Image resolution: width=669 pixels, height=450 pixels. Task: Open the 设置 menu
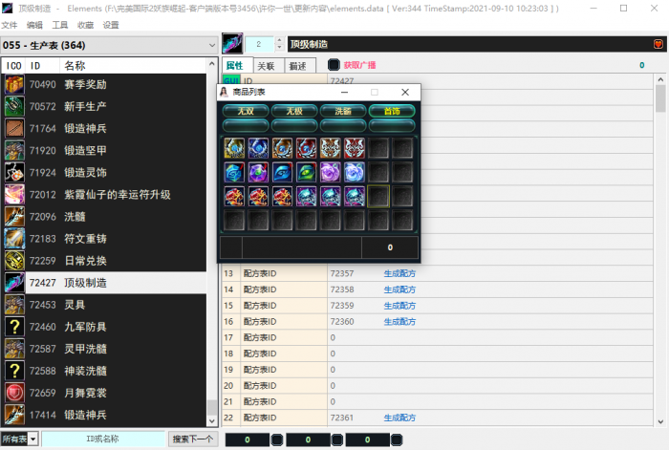tap(111, 25)
